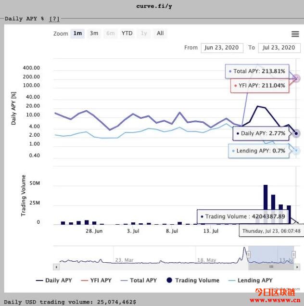Open the chart hamburger context menu
This screenshot has height=306, width=304.
[295, 34]
